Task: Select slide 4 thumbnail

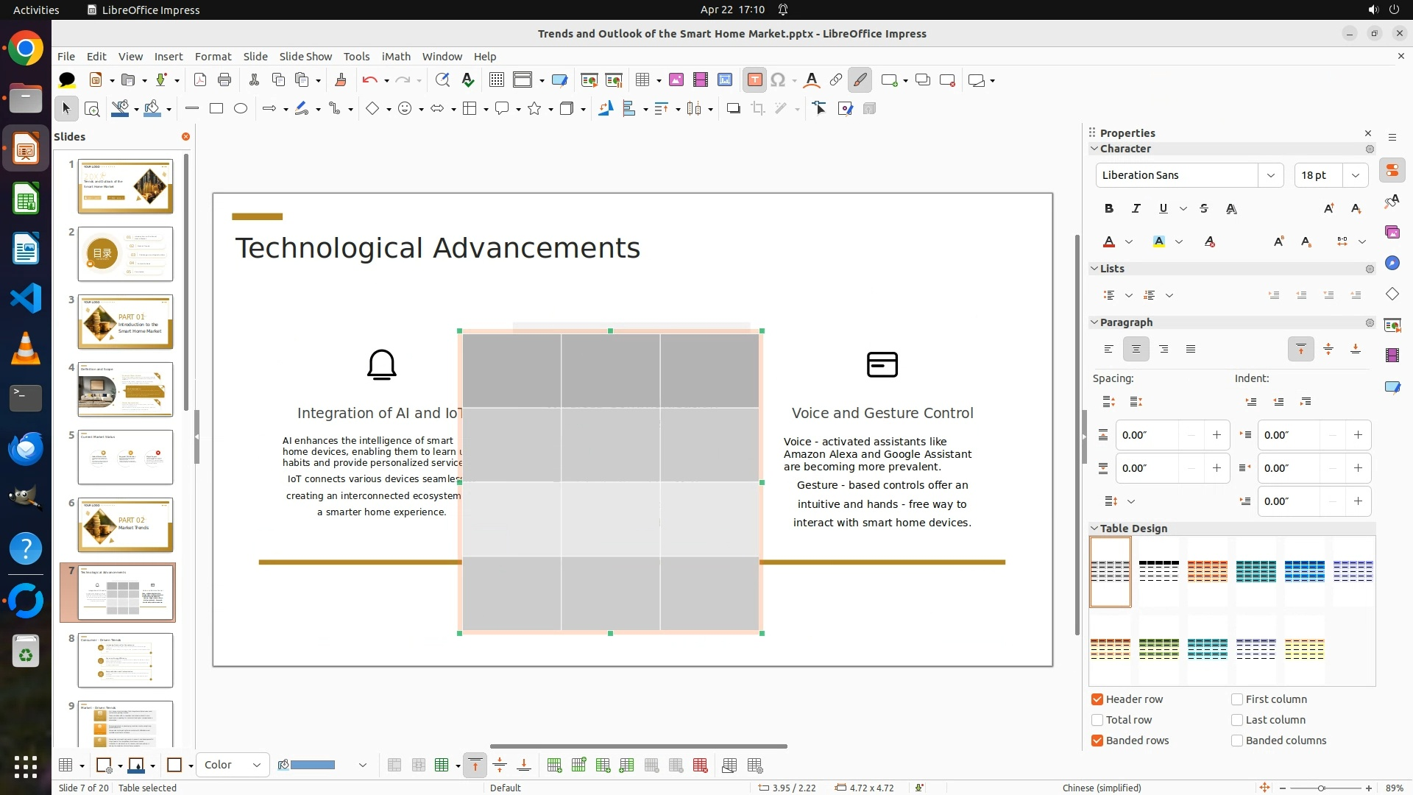Action: (125, 389)
